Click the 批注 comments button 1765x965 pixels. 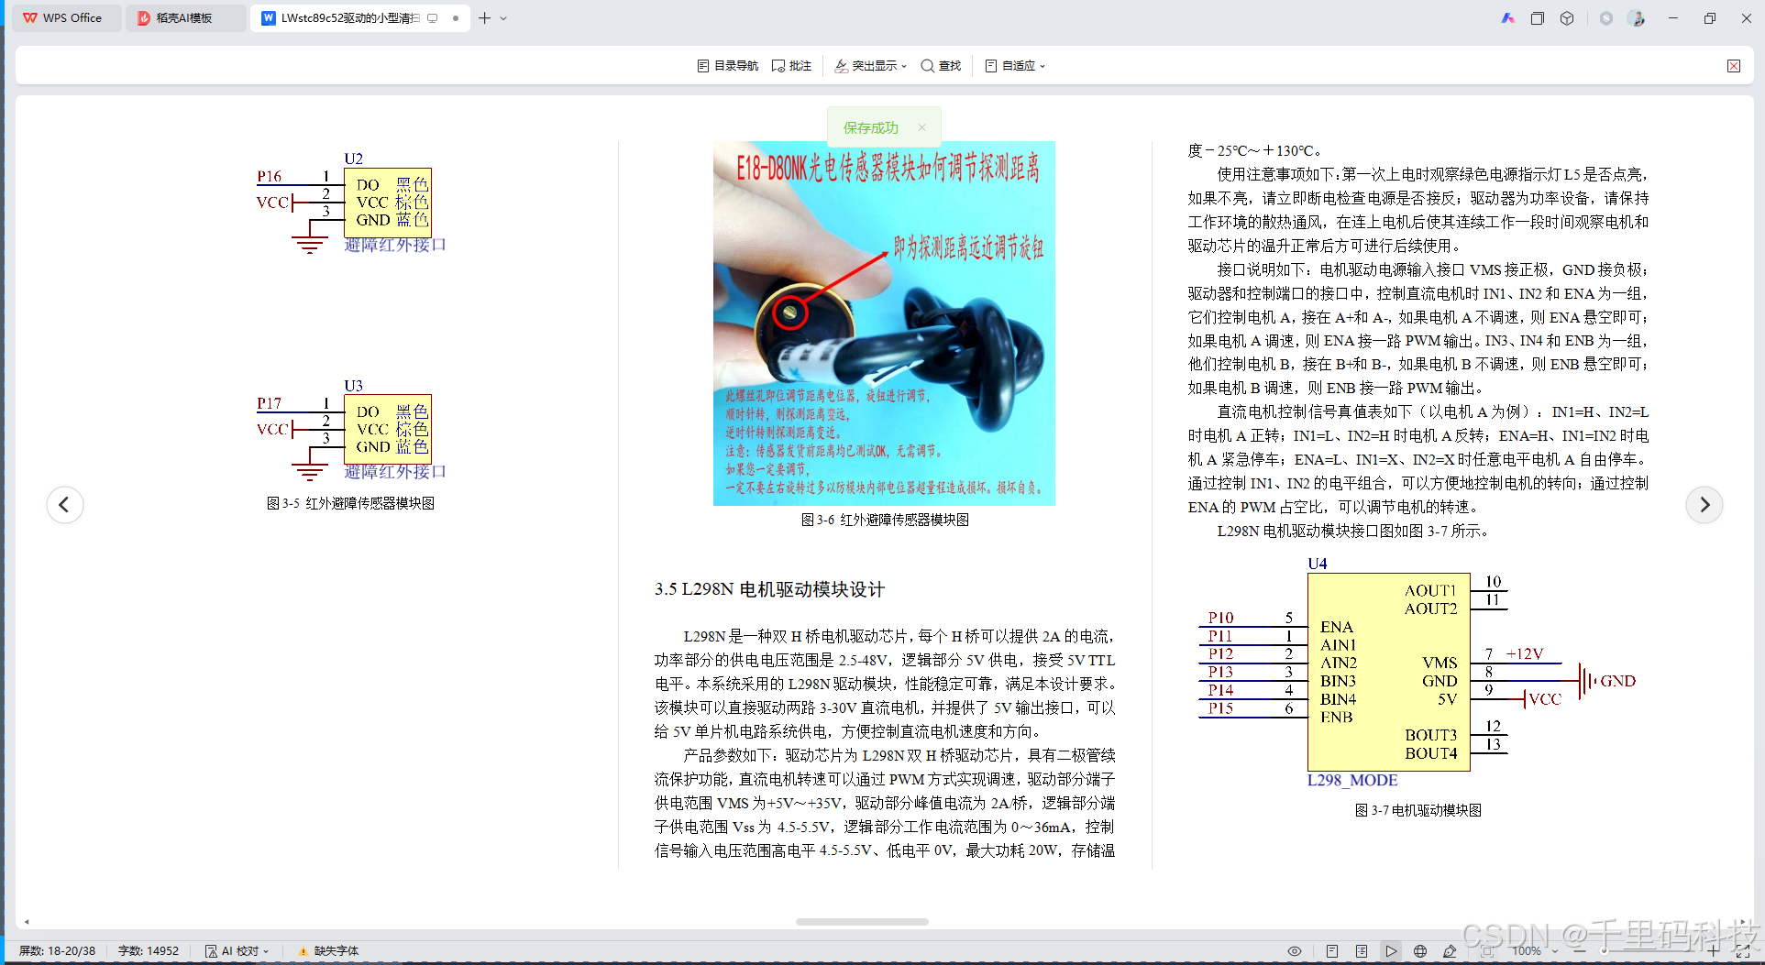(792, 66)
